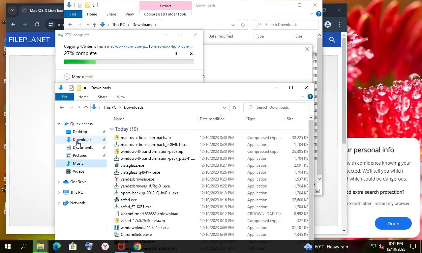Select Desktop in Quick access
The height and width of the screenshot is (253, 422).
80,132
